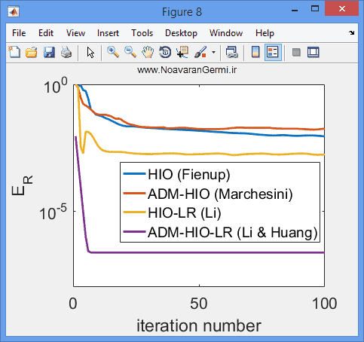Select the Edit Plot arrow tool
Screen dimensions: 364x342
[x=90, y=53]
